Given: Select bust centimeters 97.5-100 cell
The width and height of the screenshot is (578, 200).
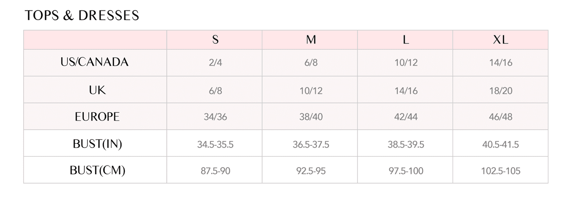Looking at the screenshot, I should 406,171.
